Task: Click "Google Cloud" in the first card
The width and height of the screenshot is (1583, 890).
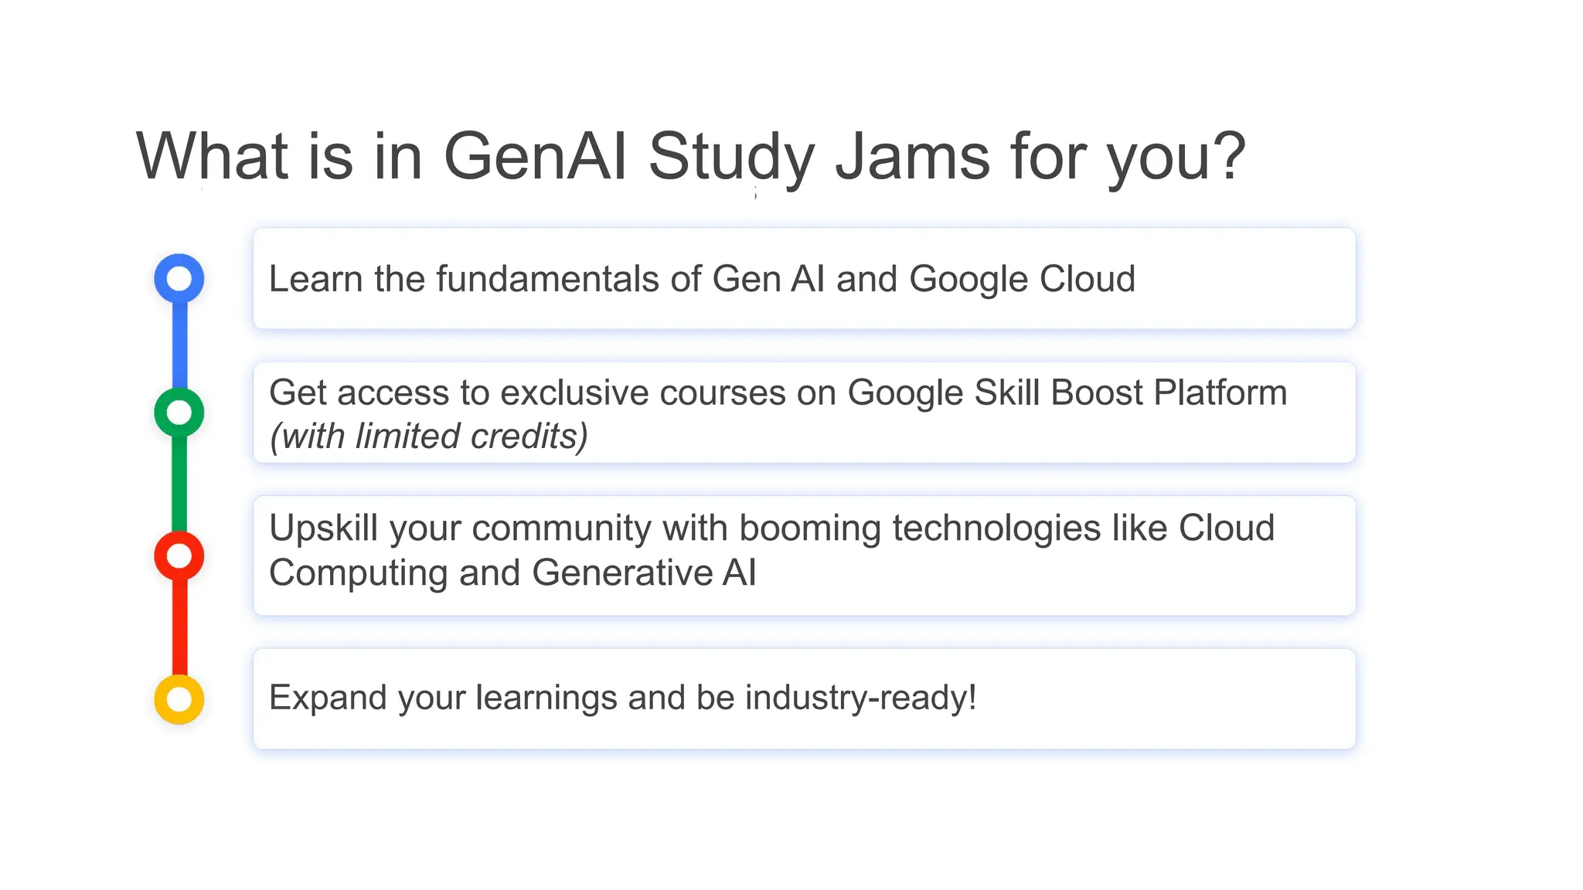Action: pos(1022,279)
